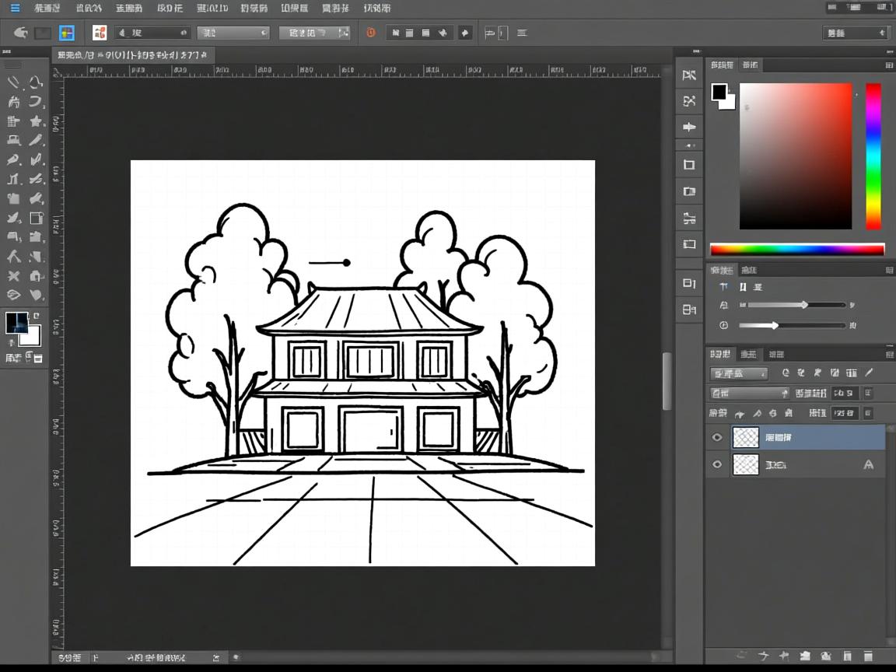The width and height of the screenshot is (896, 672).
Task: Click the X-shaped tool in the left toolbox
Action: (x=13, y=276)
